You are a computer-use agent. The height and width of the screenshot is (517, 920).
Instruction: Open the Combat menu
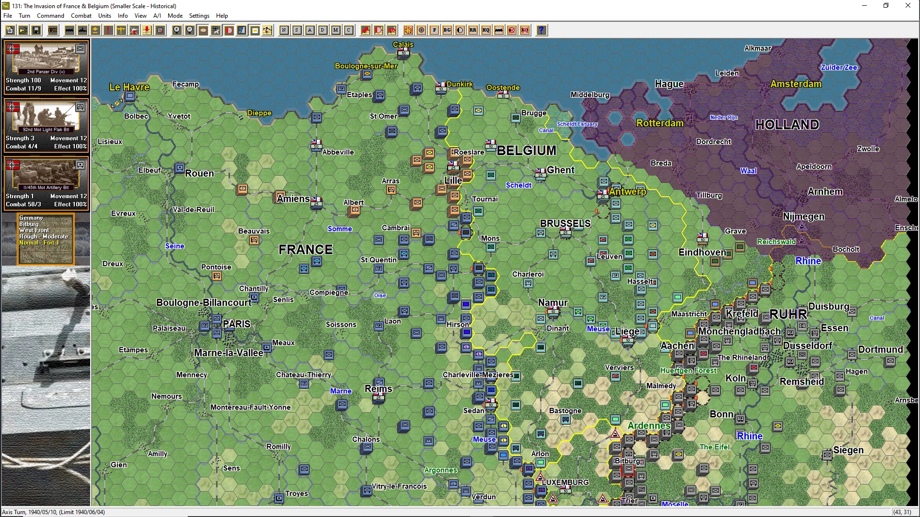pyautogui.click(x=81, y=16)
